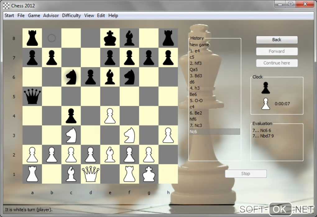
Task: Open the Difficulty menu
Action: pos(71,16)
